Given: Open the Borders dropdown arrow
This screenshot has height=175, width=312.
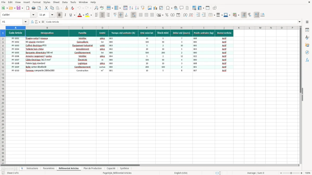Looking at the screenshot, I should coord(214,15).
